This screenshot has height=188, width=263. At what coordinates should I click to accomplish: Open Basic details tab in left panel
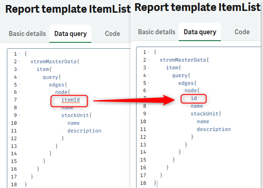pos(27,34)
